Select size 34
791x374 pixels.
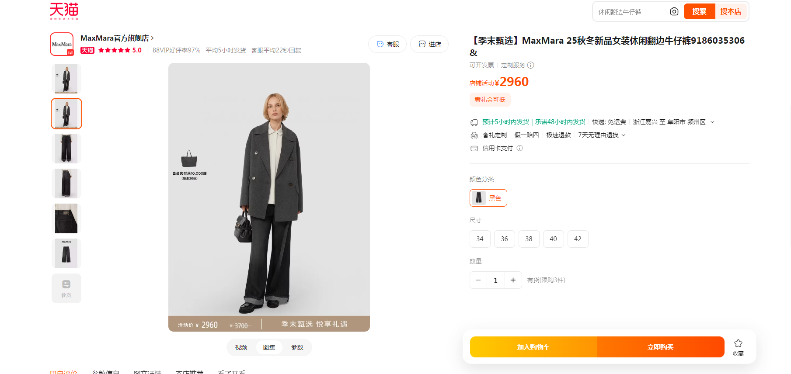480,239
